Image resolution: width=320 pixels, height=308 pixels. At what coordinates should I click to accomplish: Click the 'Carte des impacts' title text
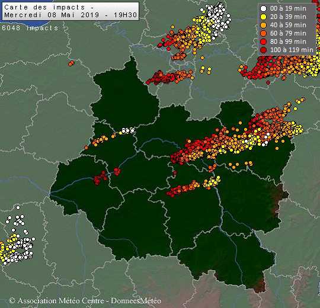tap(44, 7)
